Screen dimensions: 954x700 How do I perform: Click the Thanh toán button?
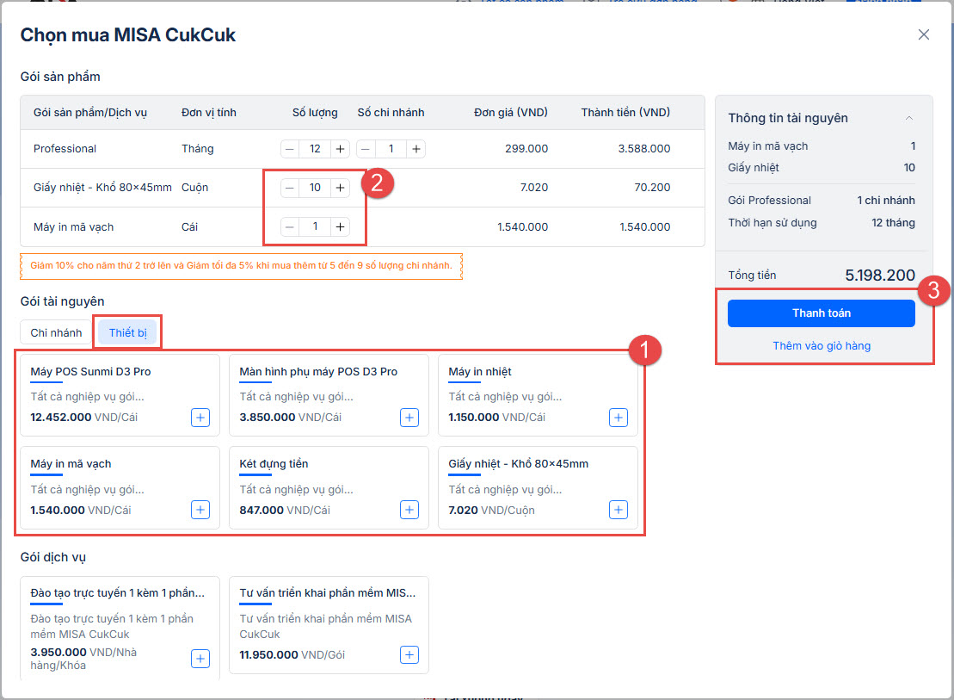coord(821,313)
